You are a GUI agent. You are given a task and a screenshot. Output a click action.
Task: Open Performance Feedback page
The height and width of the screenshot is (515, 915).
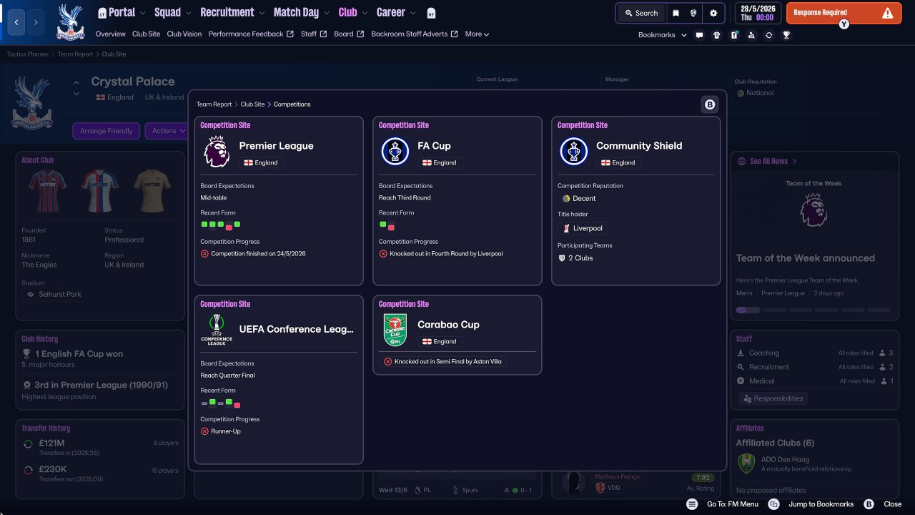[251, 34]
